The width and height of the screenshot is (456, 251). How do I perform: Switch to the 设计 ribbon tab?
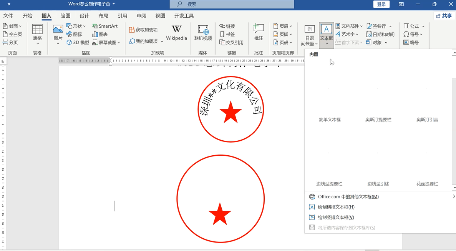click(x=85, y=16)
